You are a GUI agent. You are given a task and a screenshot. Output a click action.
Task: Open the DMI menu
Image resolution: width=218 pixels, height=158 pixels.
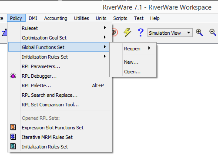33,18
